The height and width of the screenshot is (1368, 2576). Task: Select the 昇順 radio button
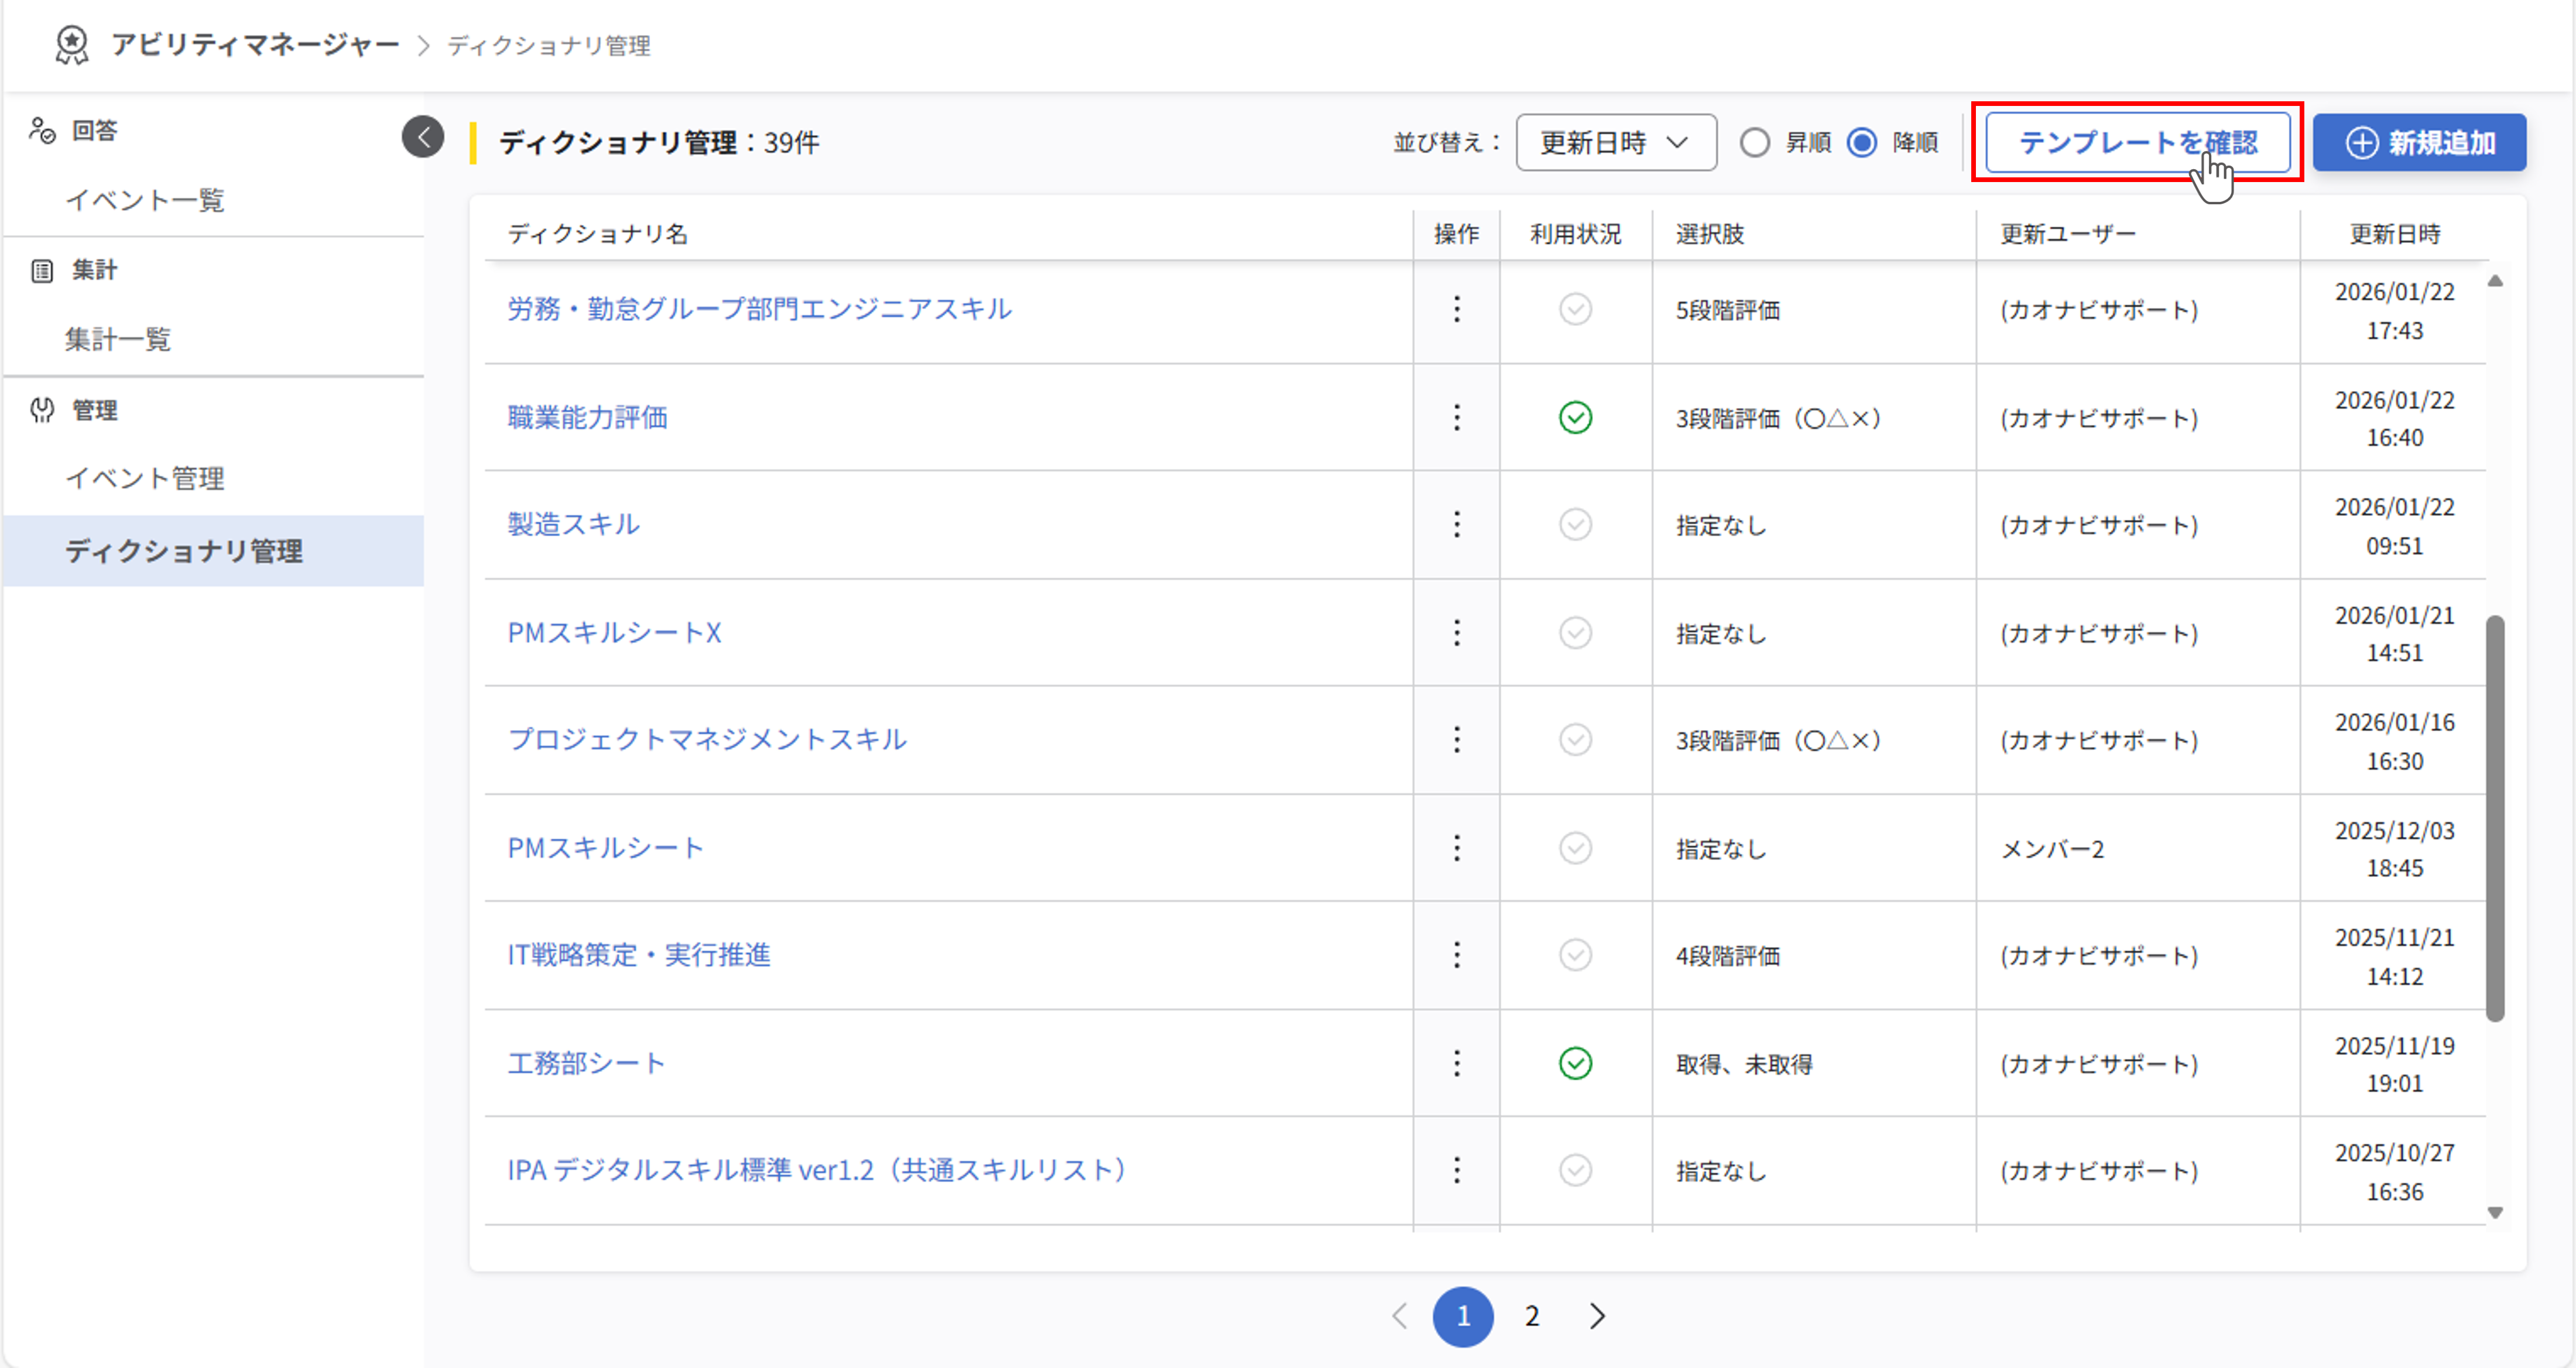(1754, 142)
